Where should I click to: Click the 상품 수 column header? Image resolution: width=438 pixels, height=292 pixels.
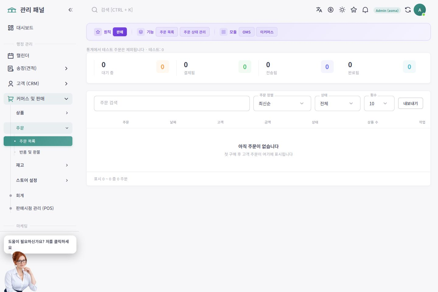point(373,122)
